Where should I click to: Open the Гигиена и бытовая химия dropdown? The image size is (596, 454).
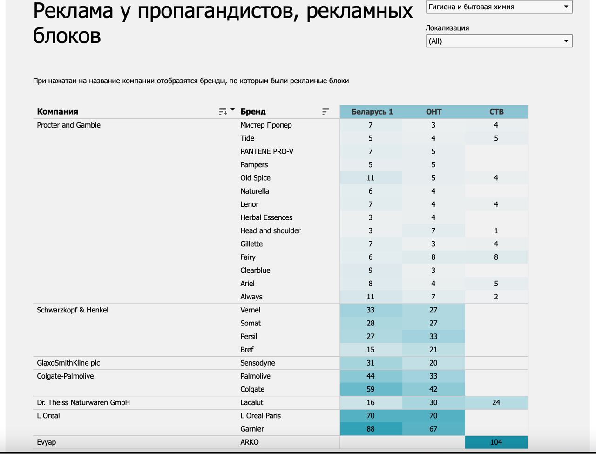(x=499, y=7)
